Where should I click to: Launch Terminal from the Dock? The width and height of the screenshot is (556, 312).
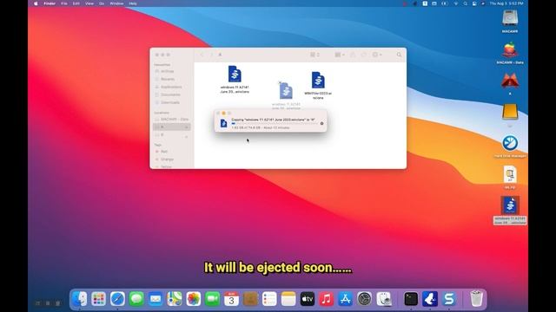pyautogui.click(x=411, y=299)
